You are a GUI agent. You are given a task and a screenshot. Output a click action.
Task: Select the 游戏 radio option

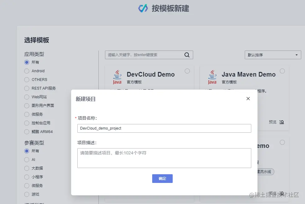27,194
